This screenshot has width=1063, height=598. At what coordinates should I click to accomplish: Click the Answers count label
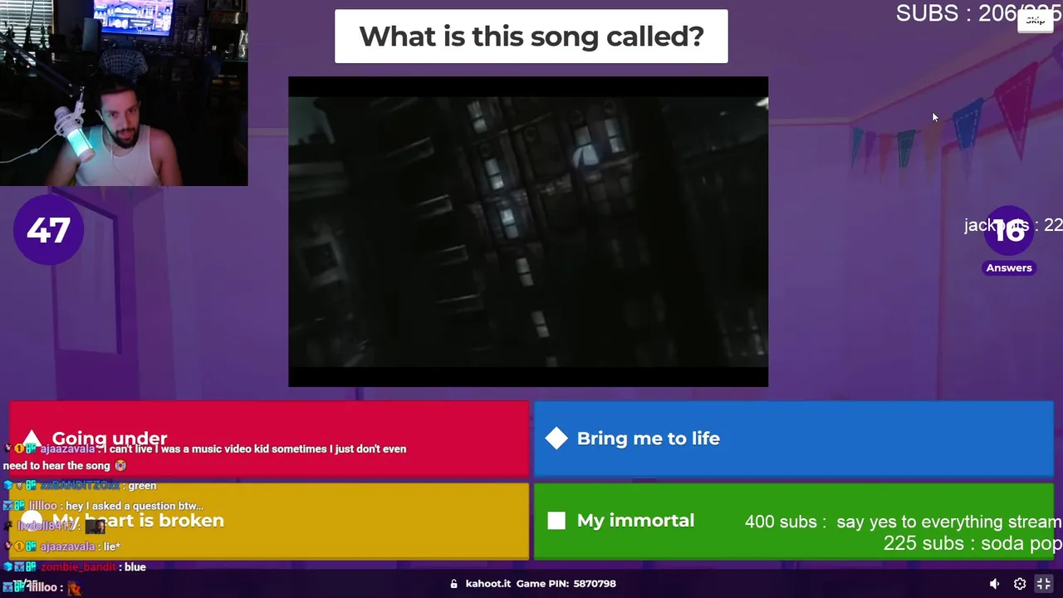(x=1009, y=267)
